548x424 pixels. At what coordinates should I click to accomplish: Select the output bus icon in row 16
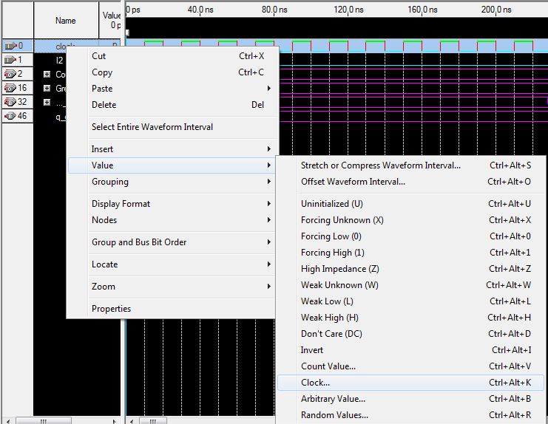10,88
